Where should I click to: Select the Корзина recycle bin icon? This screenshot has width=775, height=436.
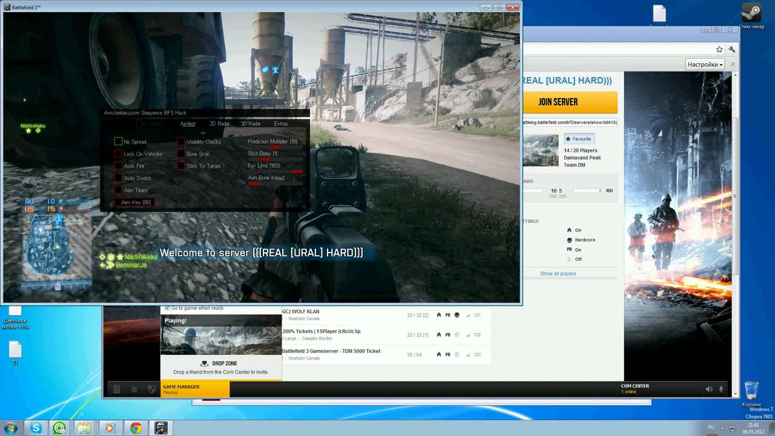click(751, 395)
